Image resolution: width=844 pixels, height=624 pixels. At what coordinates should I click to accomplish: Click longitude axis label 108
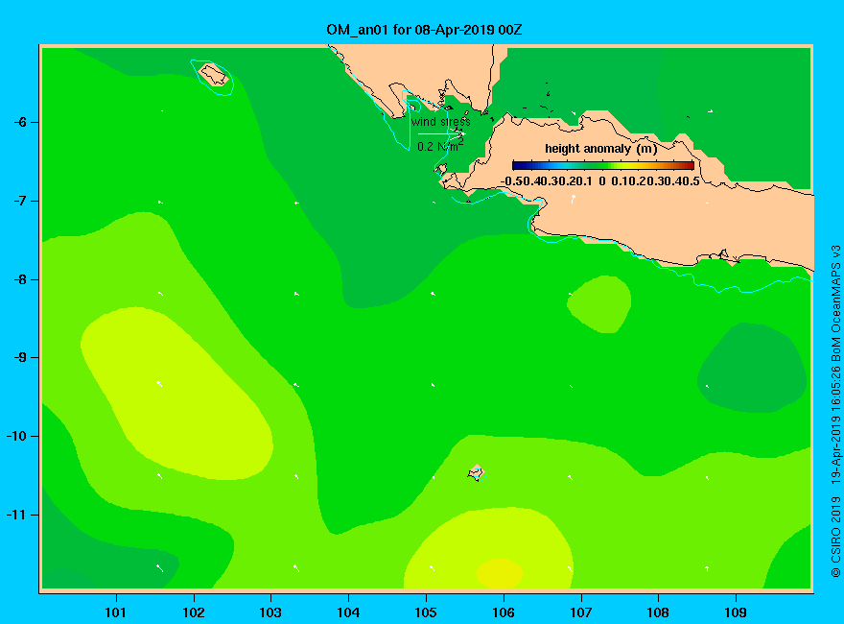click(x=658, y=612)
